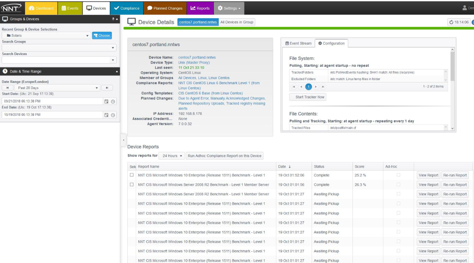474x263 pixels.
Task: Toggle Ad-Hoc checkbox for Awaiting Pickup Server 2008 report
Action: coord(398,194)
